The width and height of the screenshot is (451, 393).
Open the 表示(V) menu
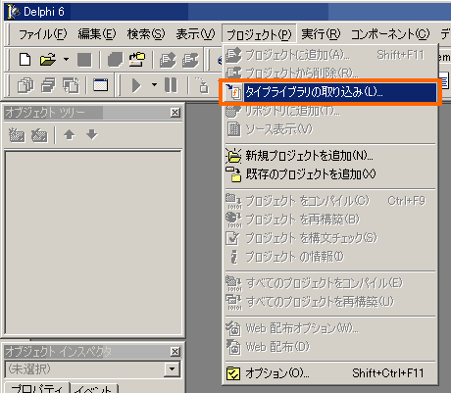[195, 34]
